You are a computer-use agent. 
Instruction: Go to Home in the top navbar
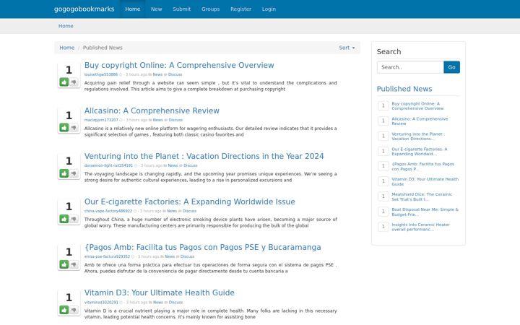[133, 9]
